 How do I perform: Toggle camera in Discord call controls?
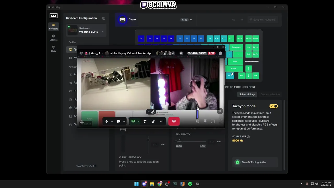[x=118, y=121]
